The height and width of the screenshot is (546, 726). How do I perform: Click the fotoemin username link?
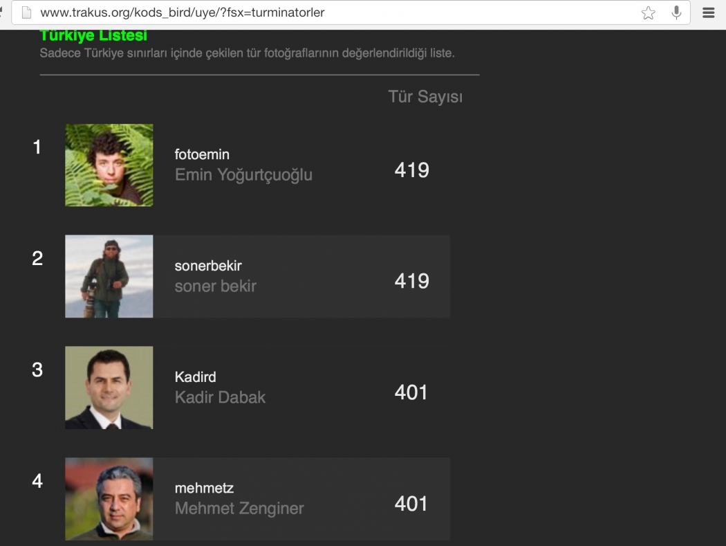(x=202, y=154)
